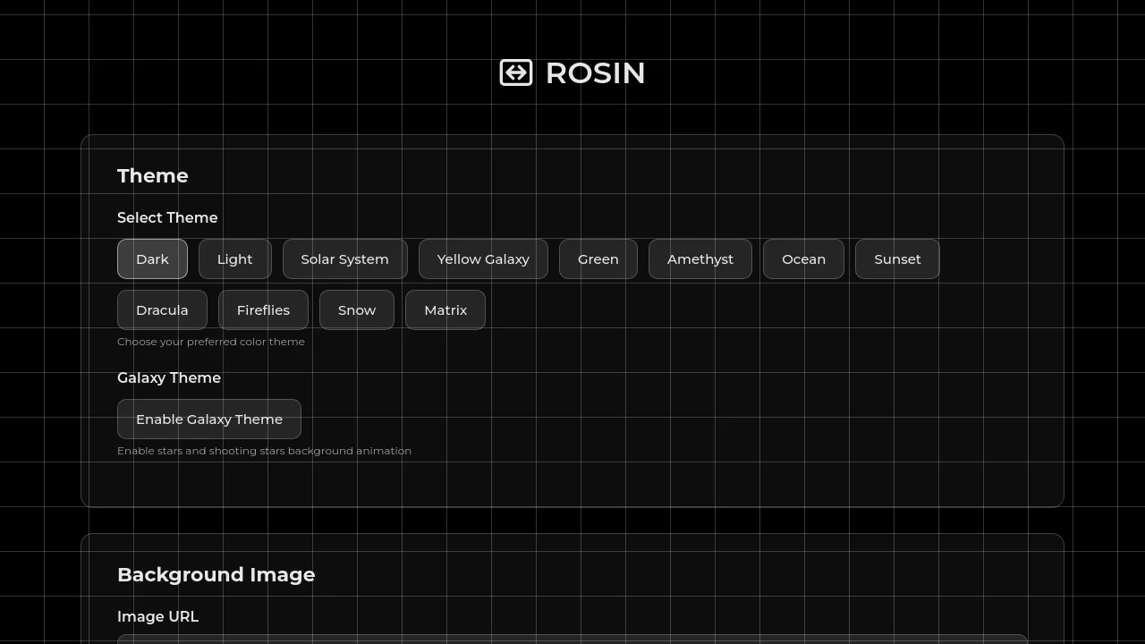Switch to the Ocean theme
Viewport: 1145px width, 644px height.
pos(803,259)
